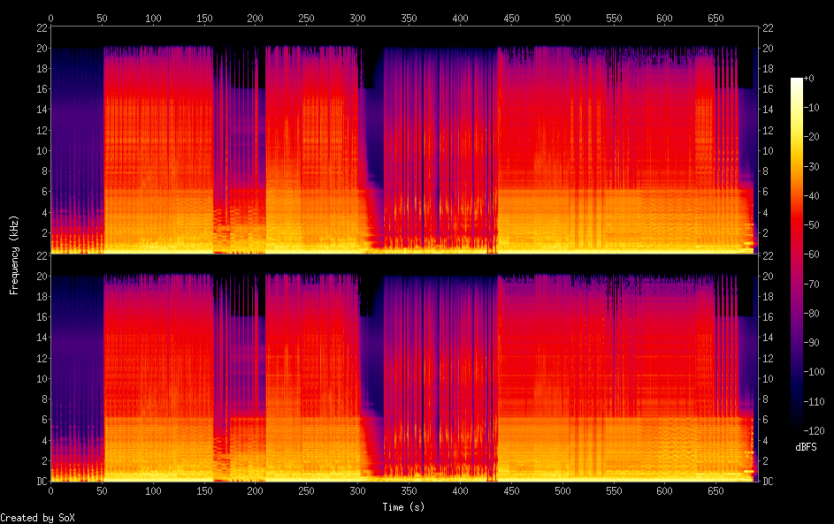834x524 pixels.
Task: Click the 250 tick label on the top time axis
Action: (307, 17)
